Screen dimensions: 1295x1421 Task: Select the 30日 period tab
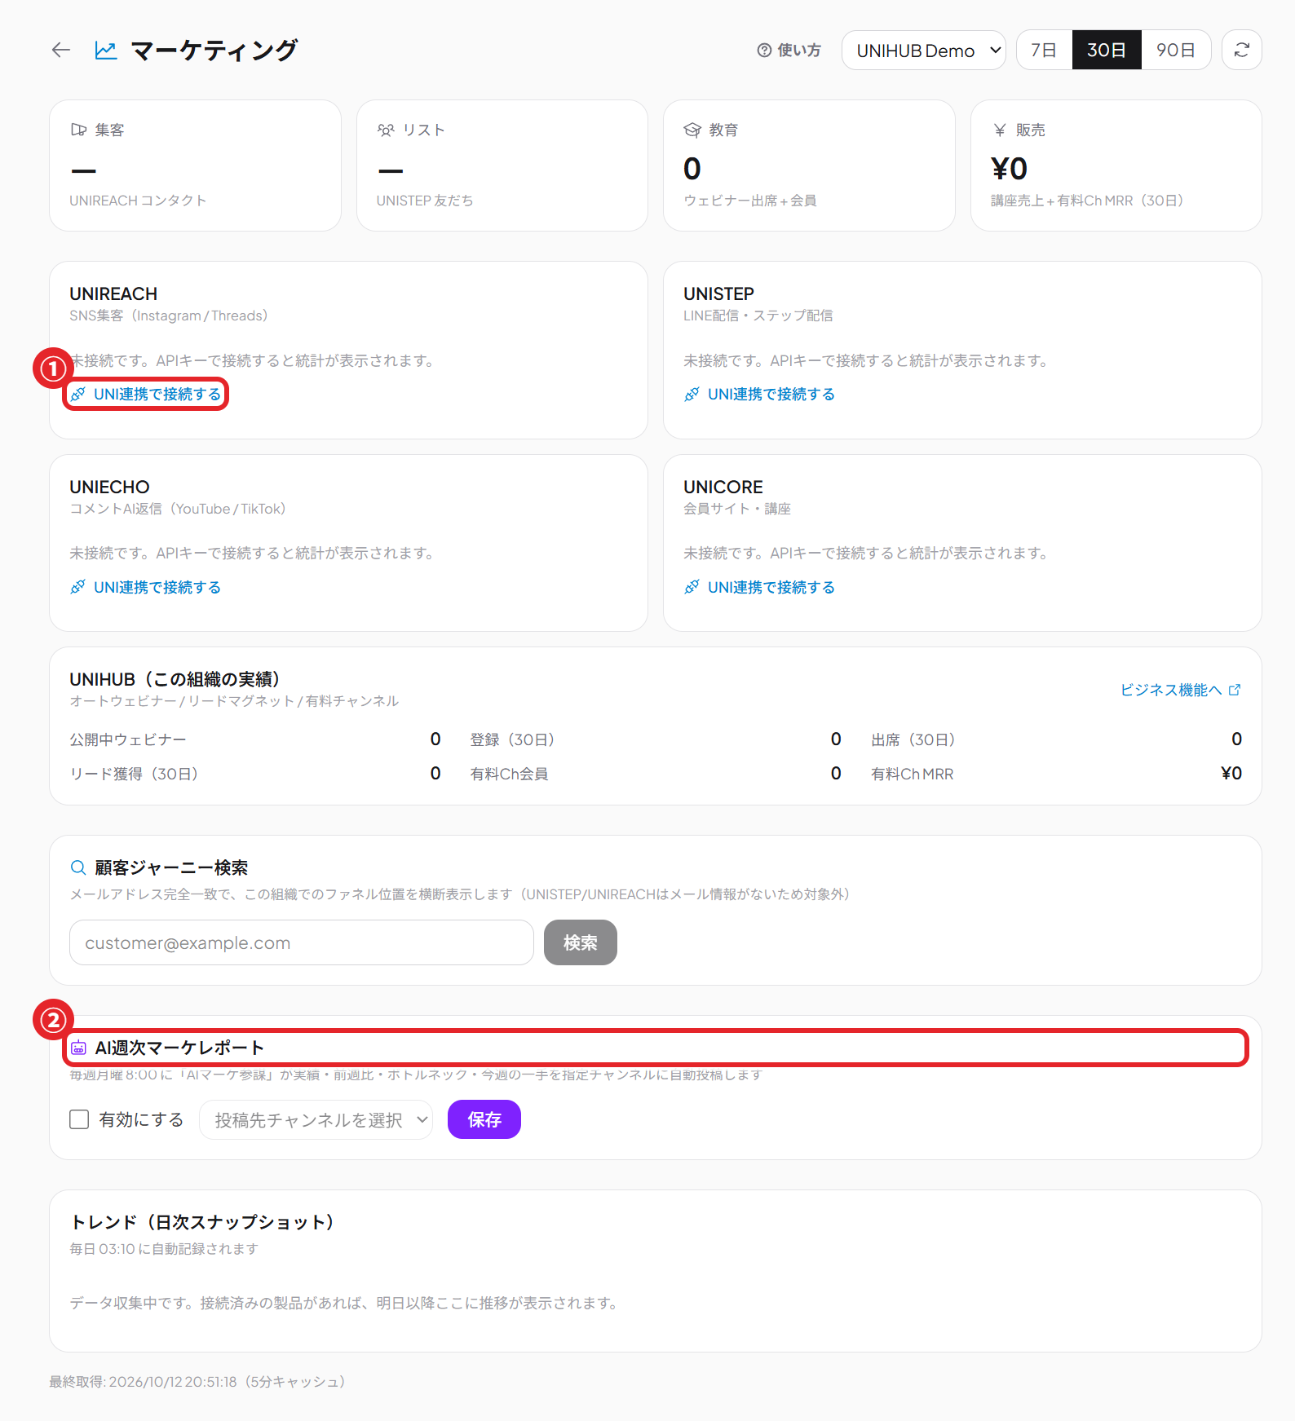point(1107,51)
